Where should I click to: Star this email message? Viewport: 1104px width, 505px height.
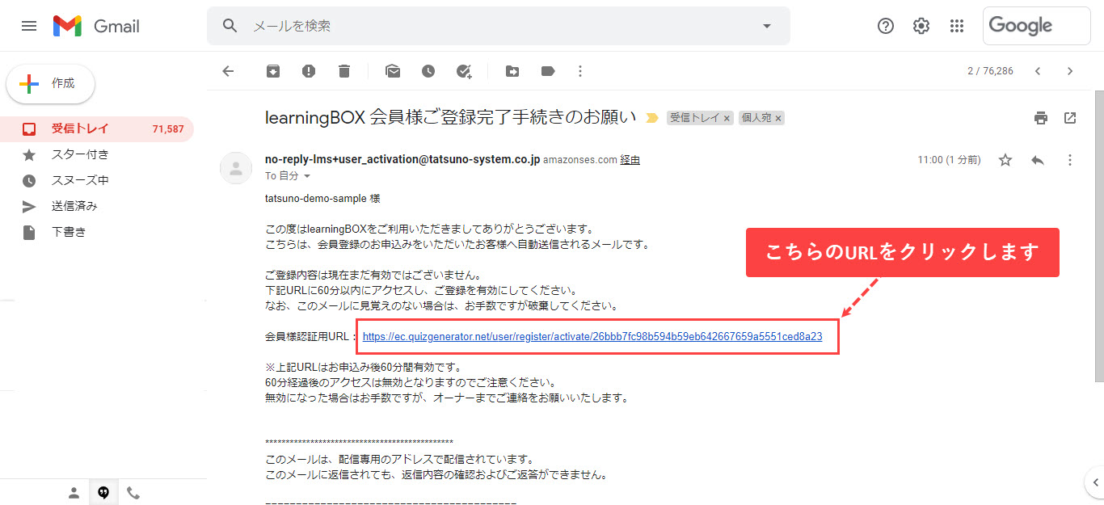click(x=1005, y=160)
